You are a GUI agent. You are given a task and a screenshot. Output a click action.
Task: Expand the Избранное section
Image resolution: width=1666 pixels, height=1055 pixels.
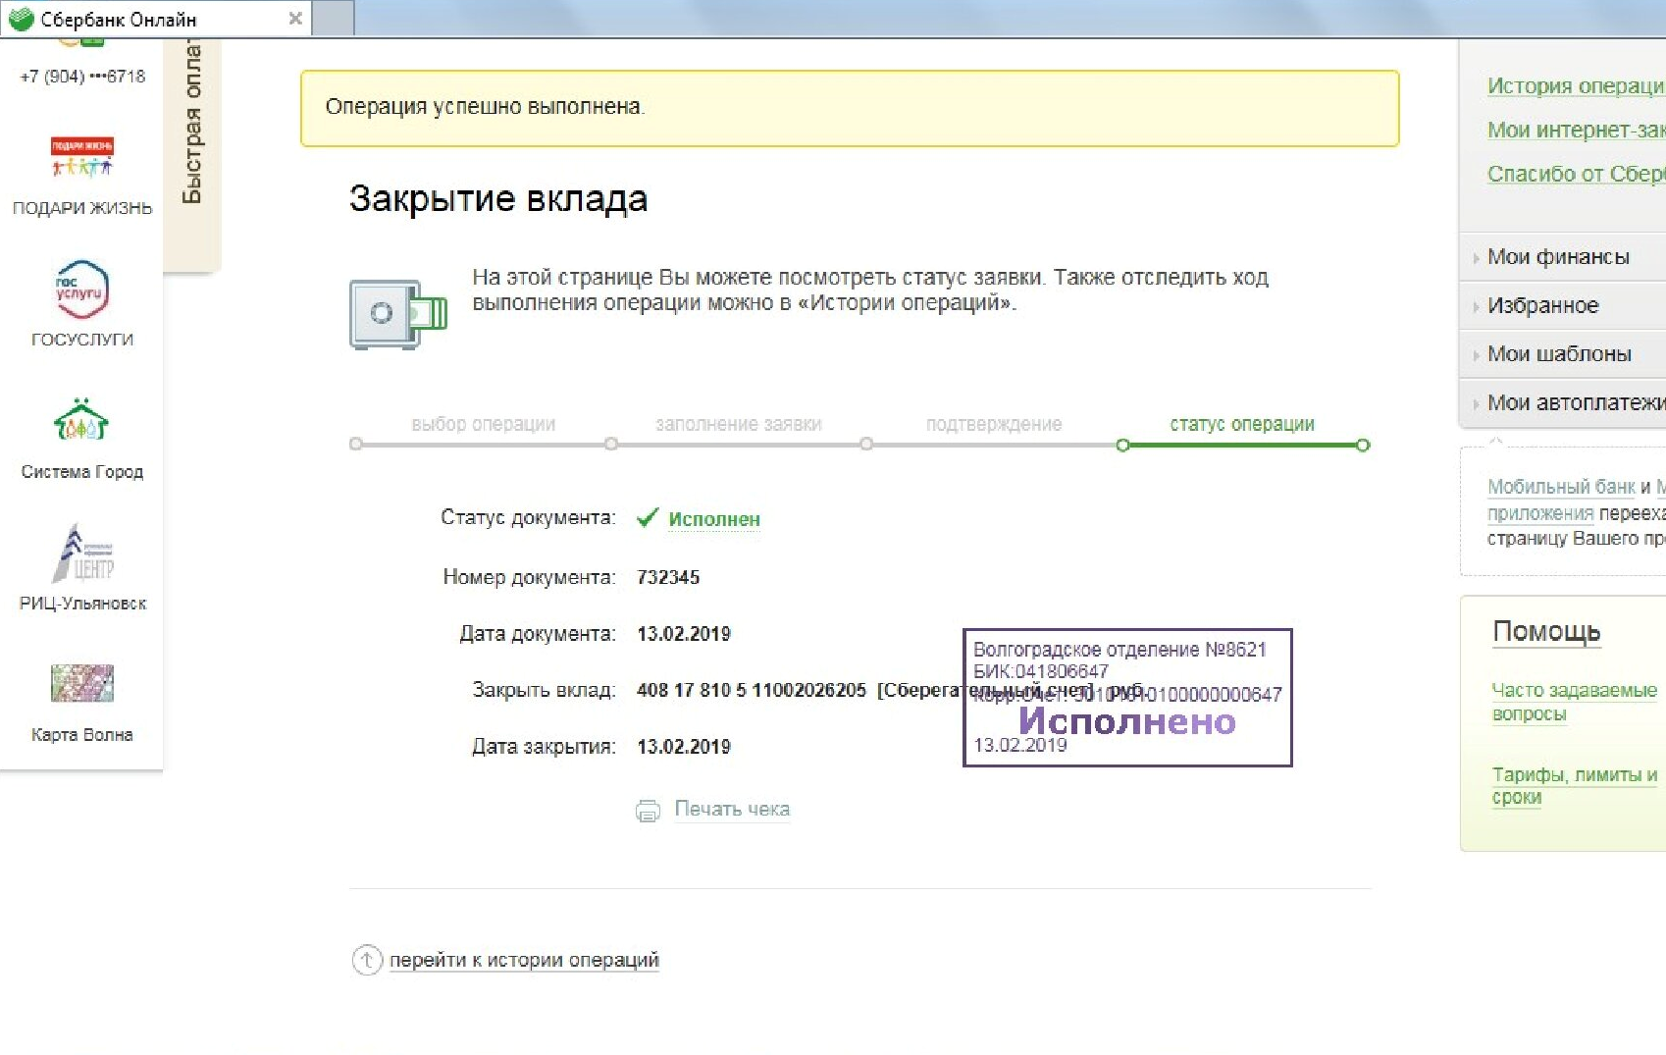click(1563, 306)
